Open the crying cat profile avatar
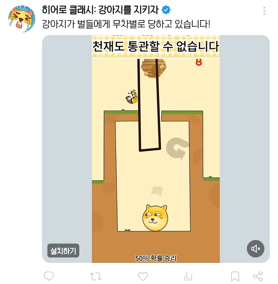This screenshot has width=278, height=284. 22,19
